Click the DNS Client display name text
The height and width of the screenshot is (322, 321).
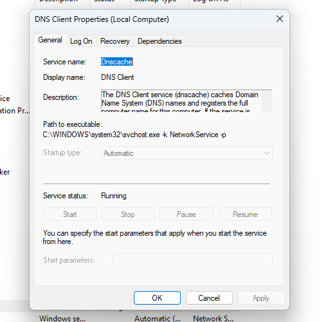tap(118, 77)
